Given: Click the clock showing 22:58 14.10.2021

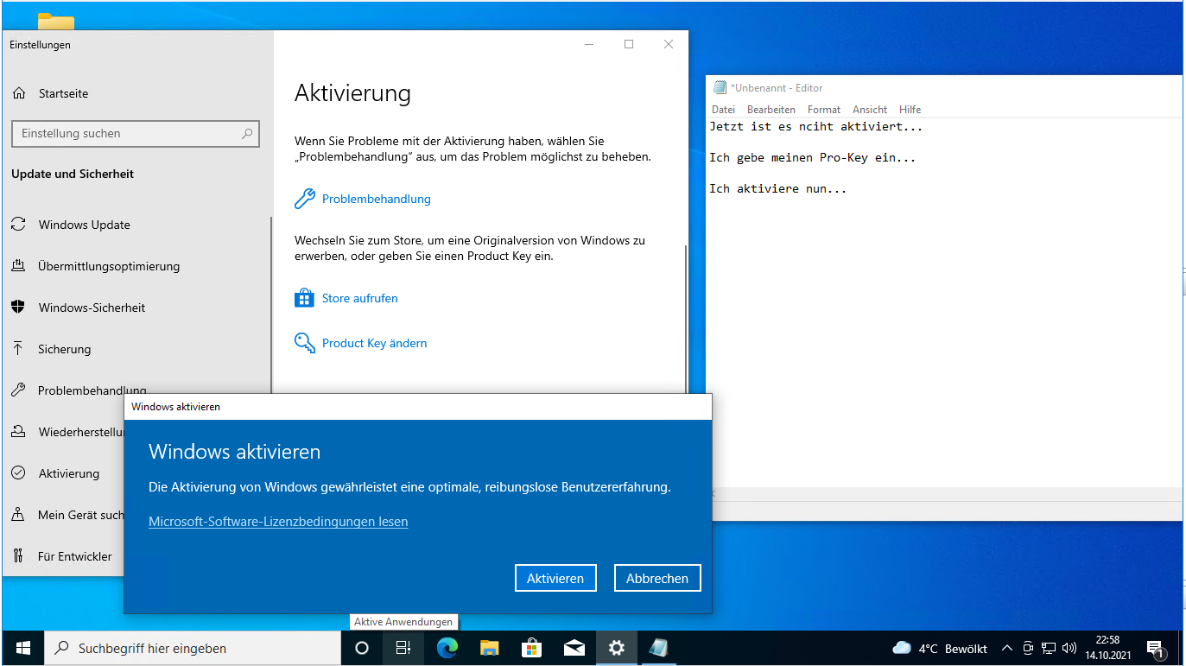Looking at the screenshot, I should [1107, 648].
